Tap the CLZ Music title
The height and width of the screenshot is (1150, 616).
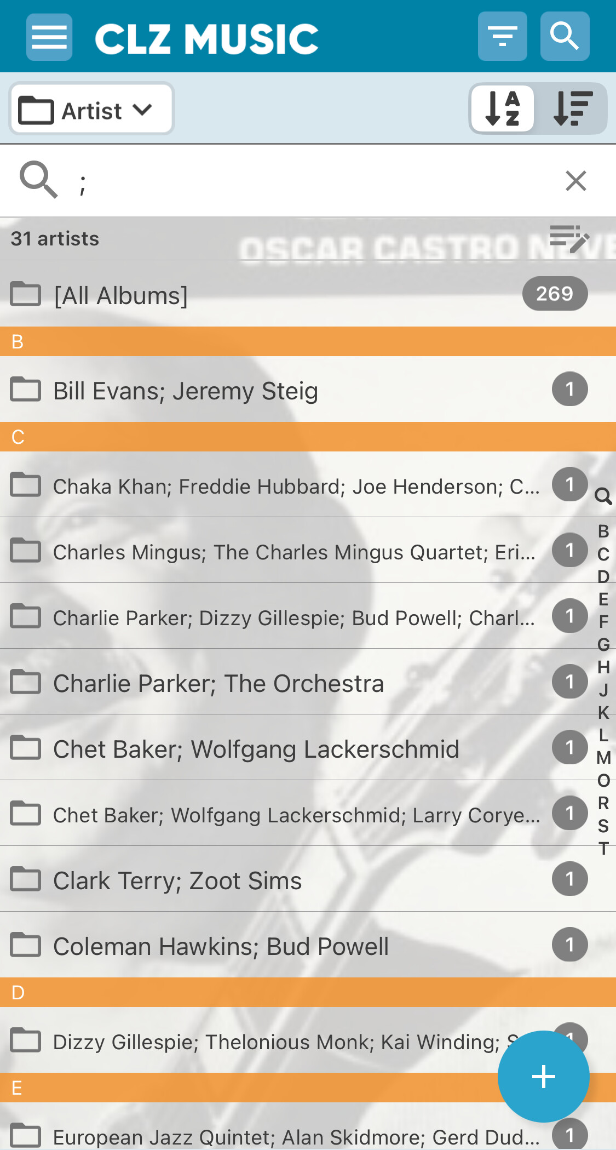tap(206, 38)
